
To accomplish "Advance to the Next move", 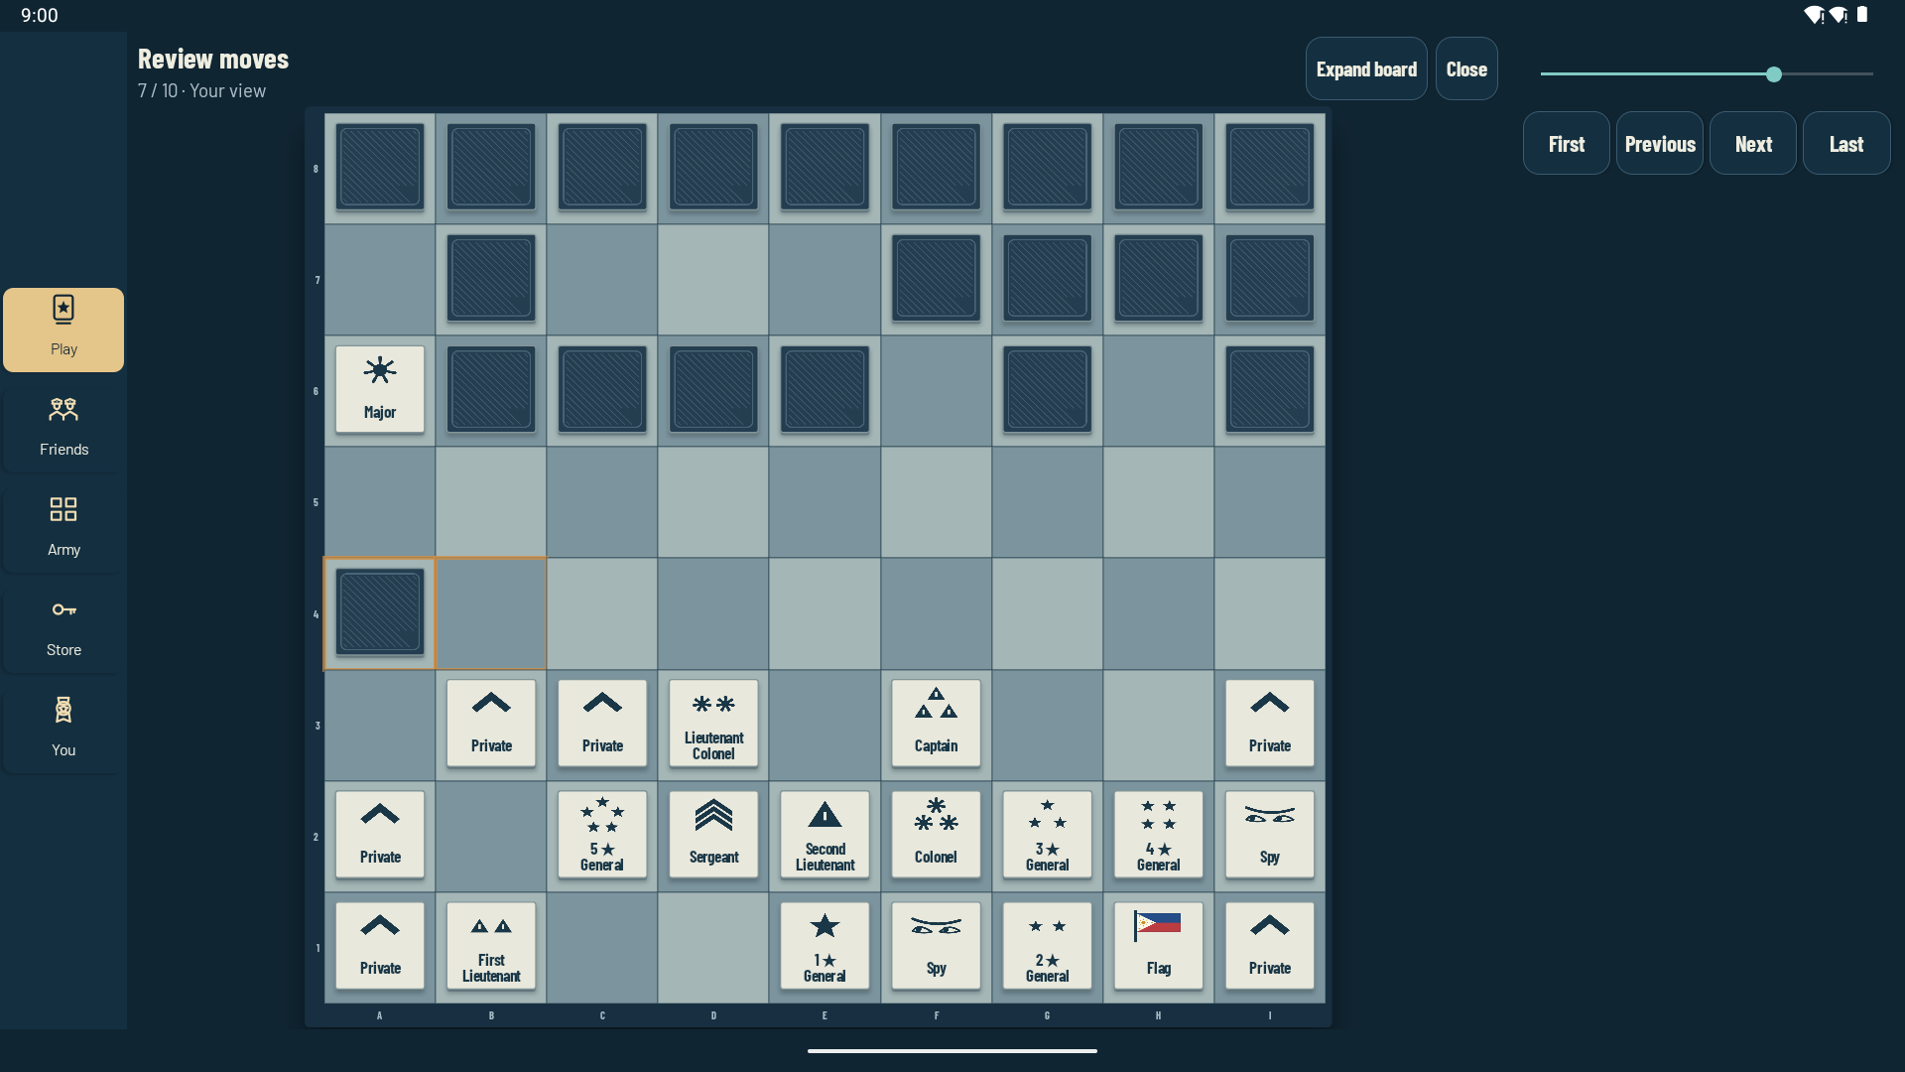I will pyautogui.click(x=1753, y=144).
